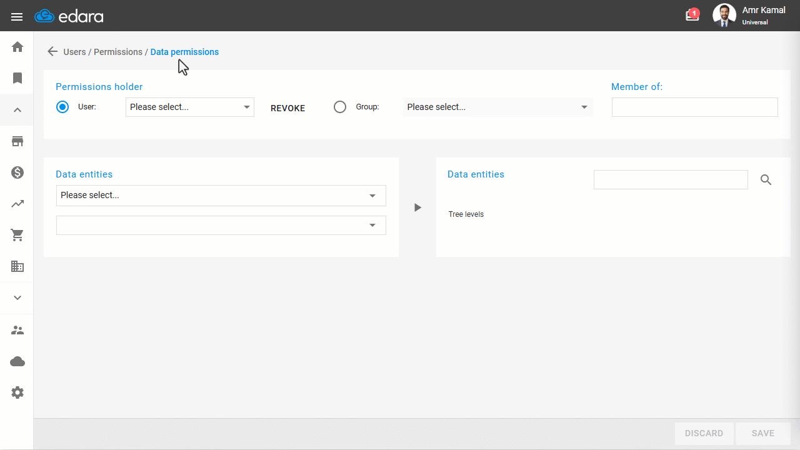Screen dimensions: 800x450
Task: Click the back arrow beside Users
Action: click(52, 52)
